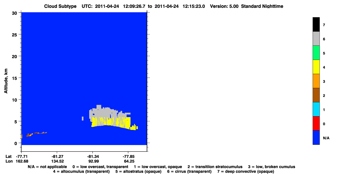Click the green swatch labeled 5
Screen dimensions: 340x174
[x=316, y=53]
